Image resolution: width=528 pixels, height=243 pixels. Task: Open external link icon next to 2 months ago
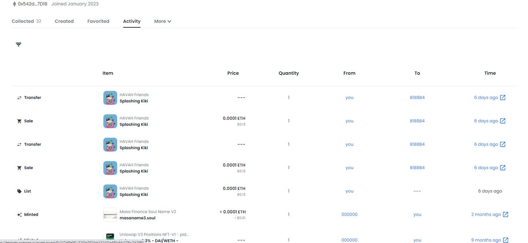tap(506, 214)
